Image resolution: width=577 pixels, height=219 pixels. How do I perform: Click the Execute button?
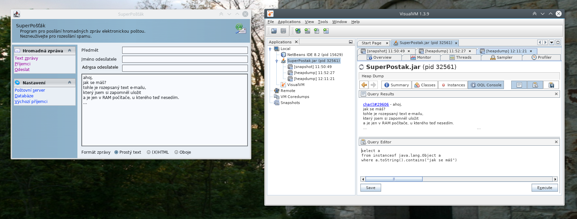click(x=545, y=188)
